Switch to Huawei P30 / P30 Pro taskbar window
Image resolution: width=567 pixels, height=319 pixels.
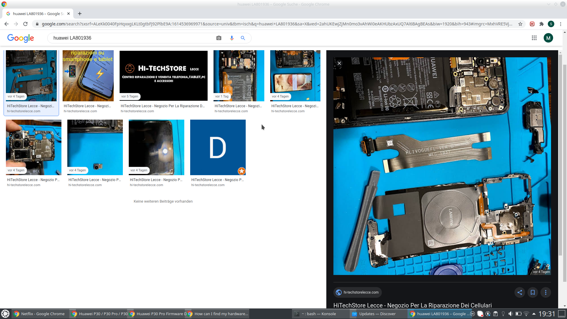[x=99, y=314]
